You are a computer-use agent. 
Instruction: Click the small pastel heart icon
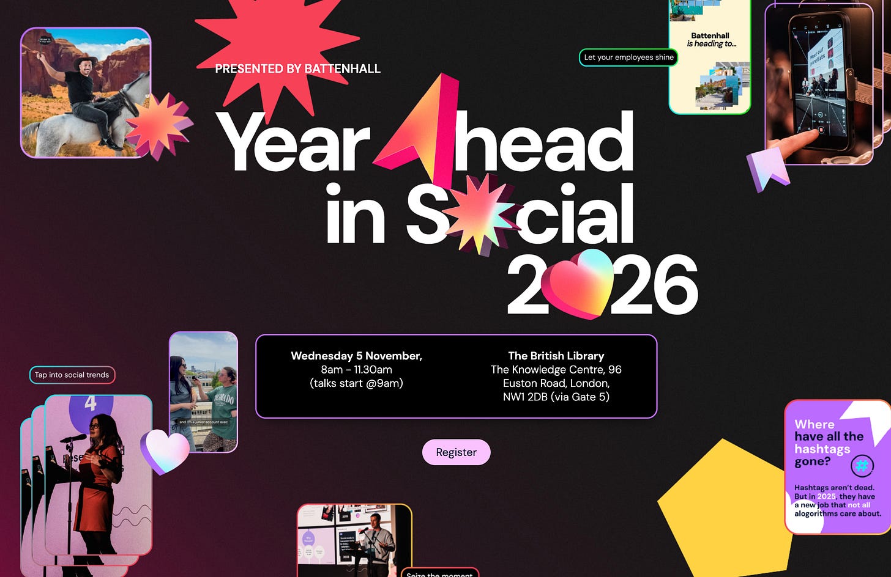point(165,451)
